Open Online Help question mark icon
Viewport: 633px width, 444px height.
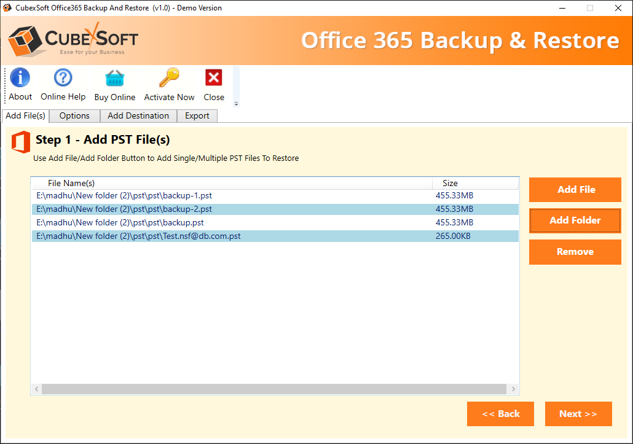coord(63,77)
